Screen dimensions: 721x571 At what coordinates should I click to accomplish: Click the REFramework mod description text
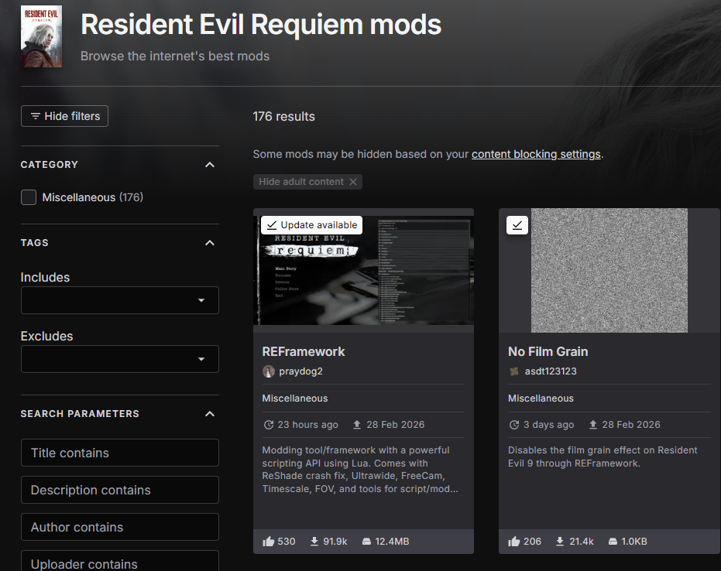coord(360,470)
